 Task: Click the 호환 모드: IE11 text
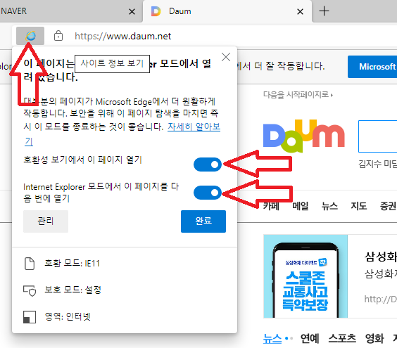(73, 263)
